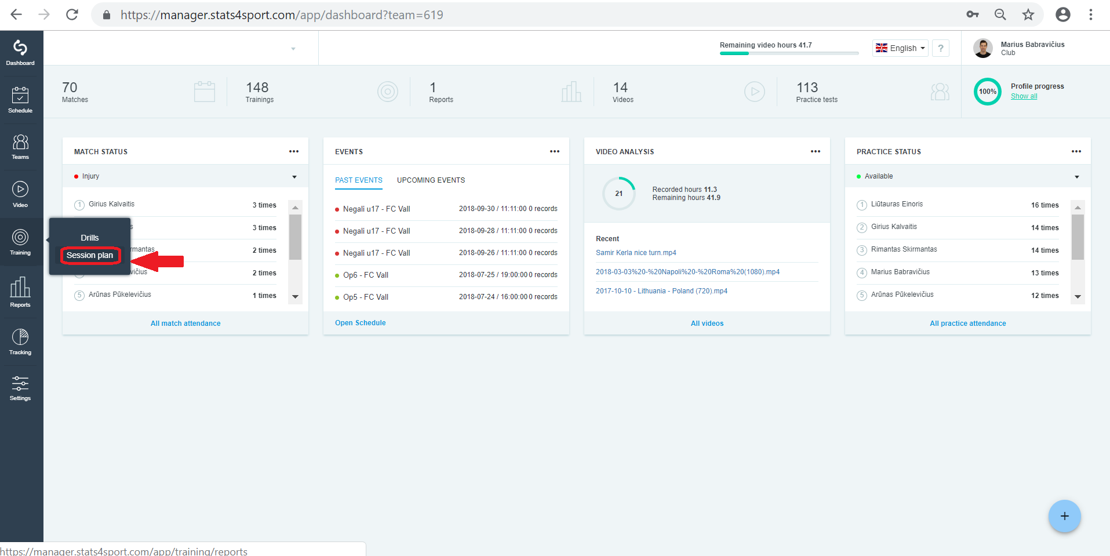Click the question mark help button
The width and height of the screenshot is (1110, 556).
(941, 48)
